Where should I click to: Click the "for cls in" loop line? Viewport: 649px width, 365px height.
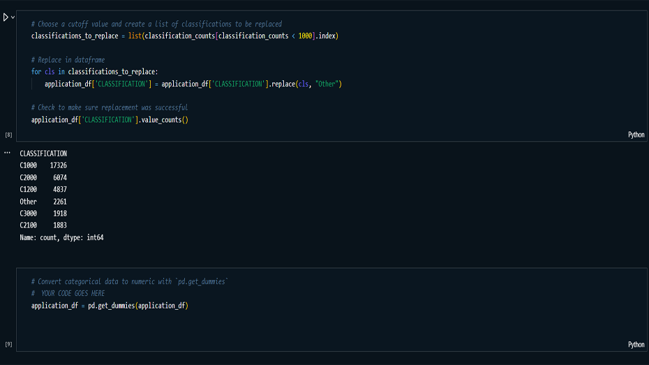pyautogui.click(x=94, y=72)
